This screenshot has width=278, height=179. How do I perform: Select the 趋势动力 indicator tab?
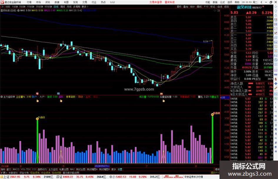(42, 169)
